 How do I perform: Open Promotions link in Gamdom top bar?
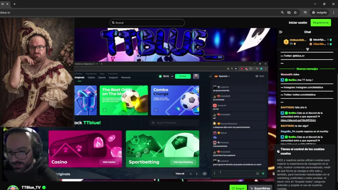tap(113, 74)
